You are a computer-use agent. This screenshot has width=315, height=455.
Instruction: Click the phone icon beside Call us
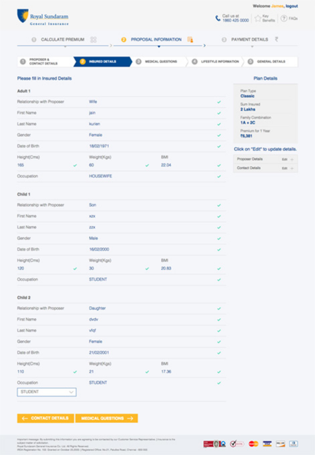(218, 18)
